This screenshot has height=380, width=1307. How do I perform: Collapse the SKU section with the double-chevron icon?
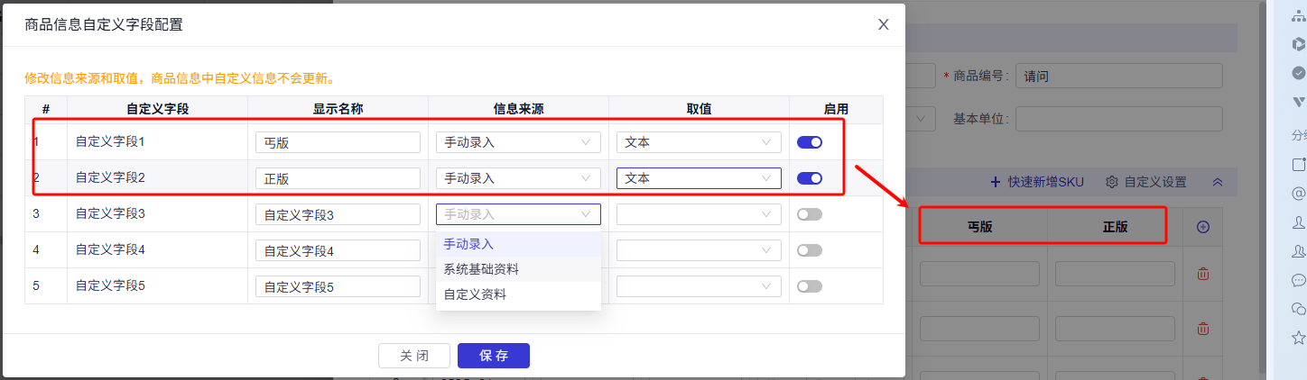pos(1218,182)
